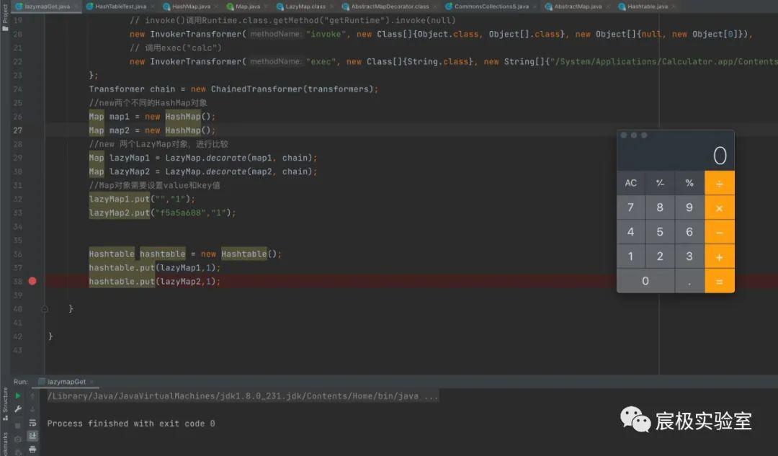Click the percent key on Calculator
This screenshot has height=456, width=778.
click(689, 183)
